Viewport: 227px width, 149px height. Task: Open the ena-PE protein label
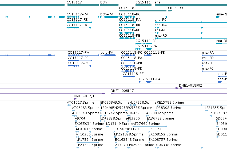208,63
